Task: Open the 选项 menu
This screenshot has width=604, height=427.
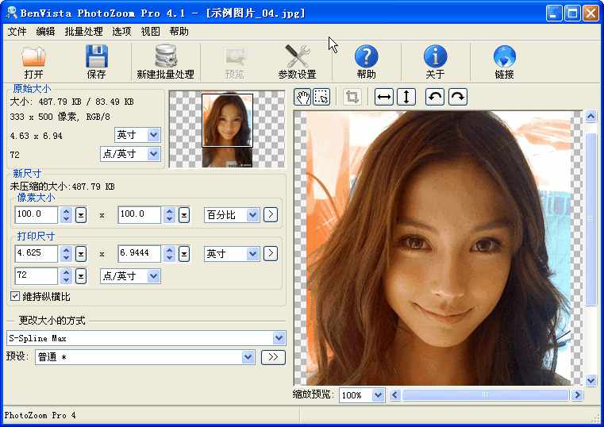Action: pos(121,32)
